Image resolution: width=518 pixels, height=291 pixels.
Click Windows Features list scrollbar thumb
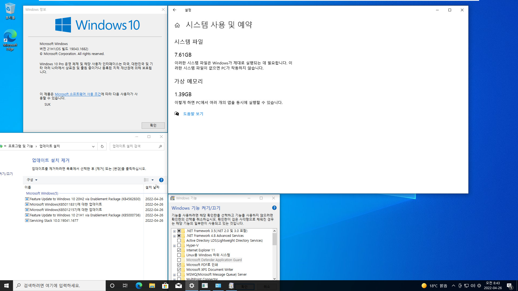[x=274, y=239]
